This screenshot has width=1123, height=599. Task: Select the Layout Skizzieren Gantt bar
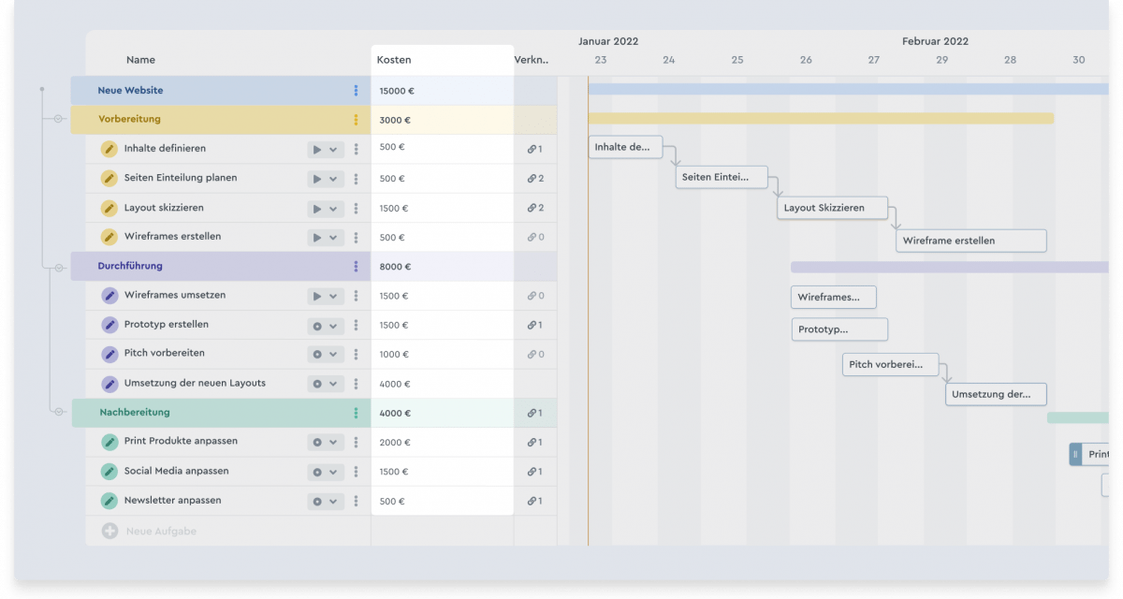(x=832, y=208)
